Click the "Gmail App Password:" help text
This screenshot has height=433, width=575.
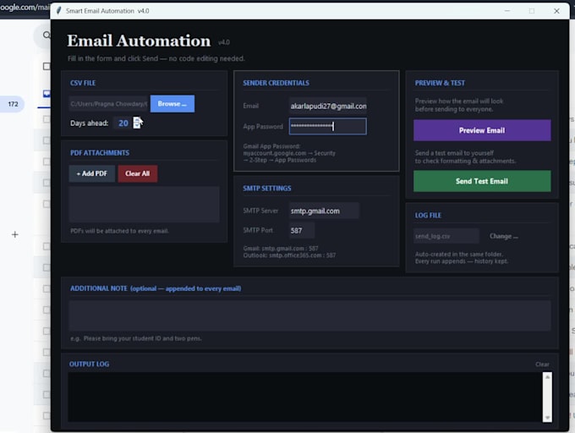click(271, 146)
